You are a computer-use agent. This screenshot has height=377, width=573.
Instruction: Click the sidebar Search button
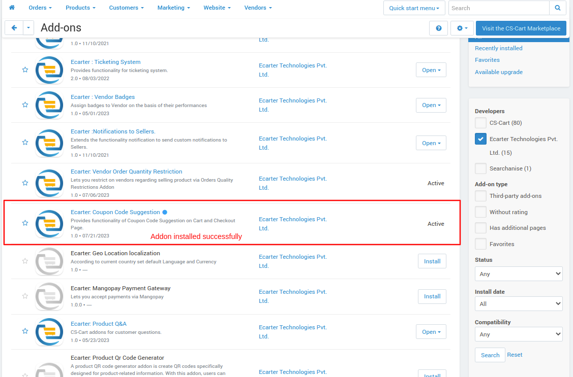point(490,355)
